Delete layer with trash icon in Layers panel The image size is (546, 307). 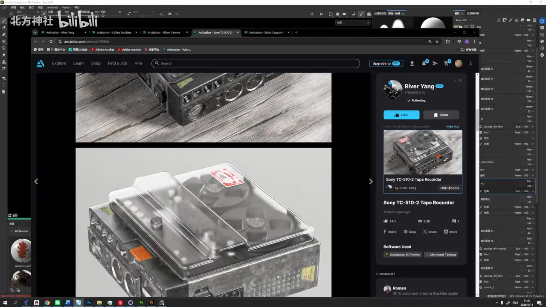tap(534, 20)
